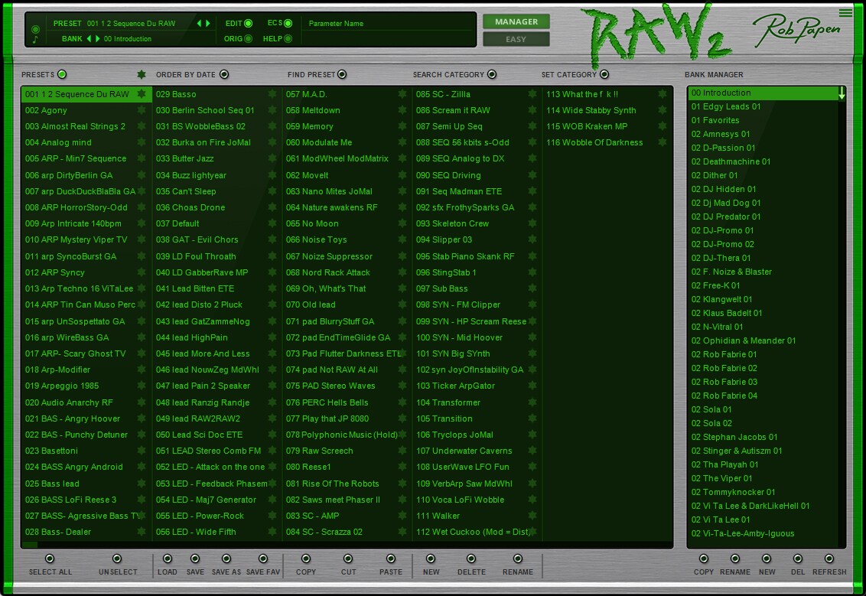Star the 044 lead HighPain preset
The height and width of the screenshot is (596, 866).
click(x=272, y=337)
